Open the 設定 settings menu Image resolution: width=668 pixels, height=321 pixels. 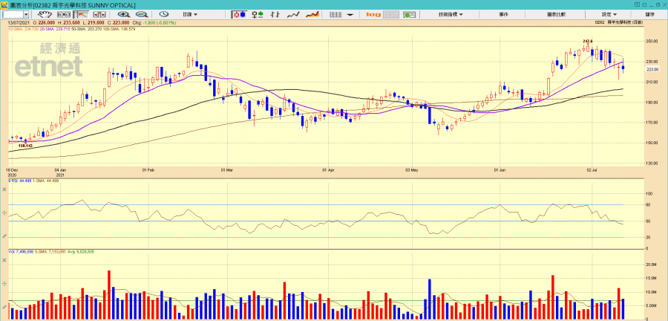pyautogui.click(x=609, y=14)
